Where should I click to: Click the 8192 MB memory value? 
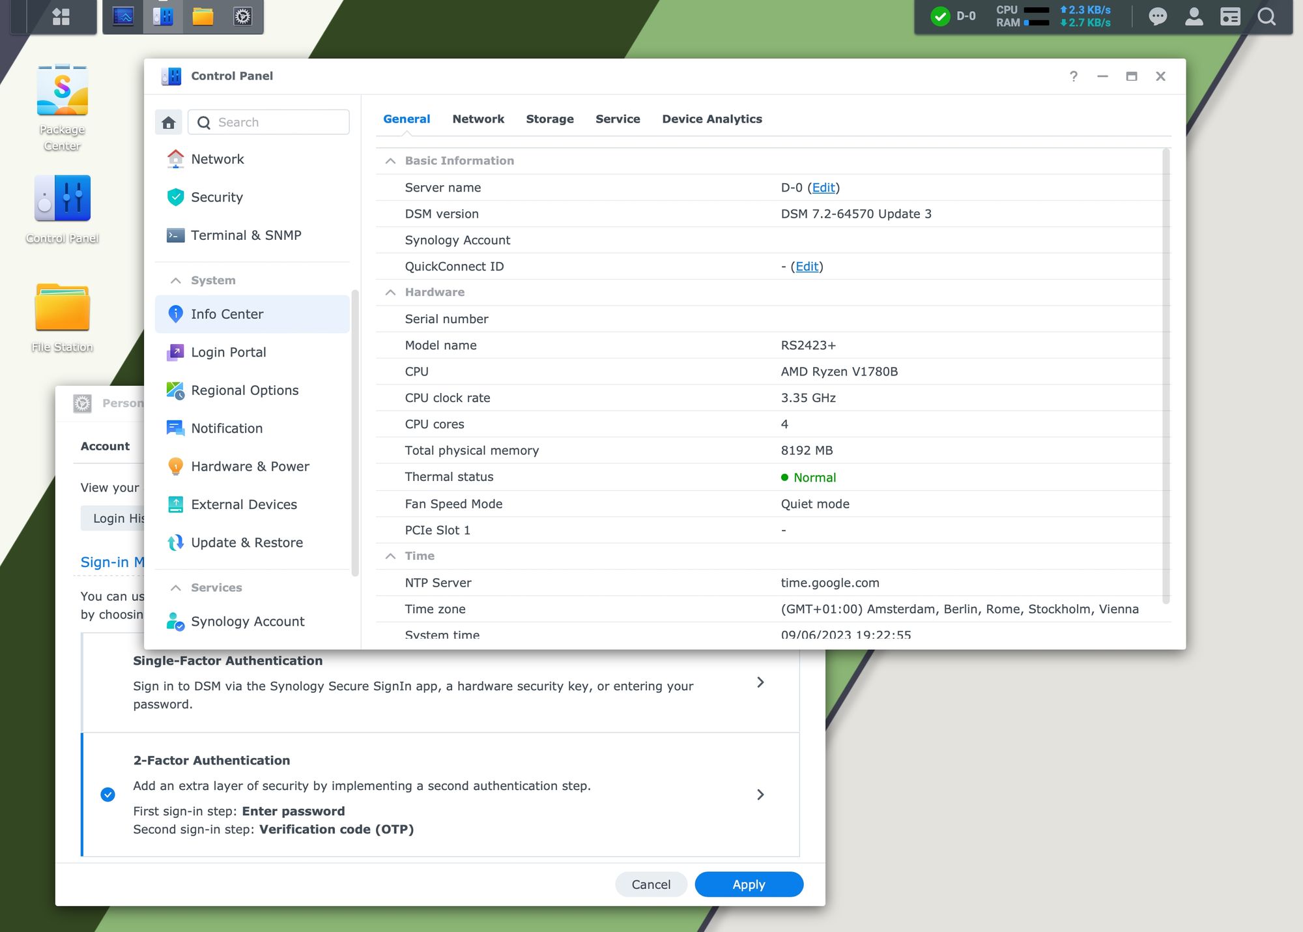[x=807, y=451]
